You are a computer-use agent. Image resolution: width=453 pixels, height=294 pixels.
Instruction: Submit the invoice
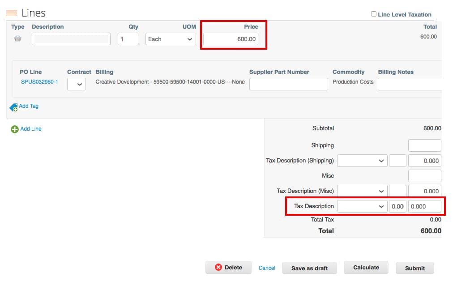[x=415, y=268]
